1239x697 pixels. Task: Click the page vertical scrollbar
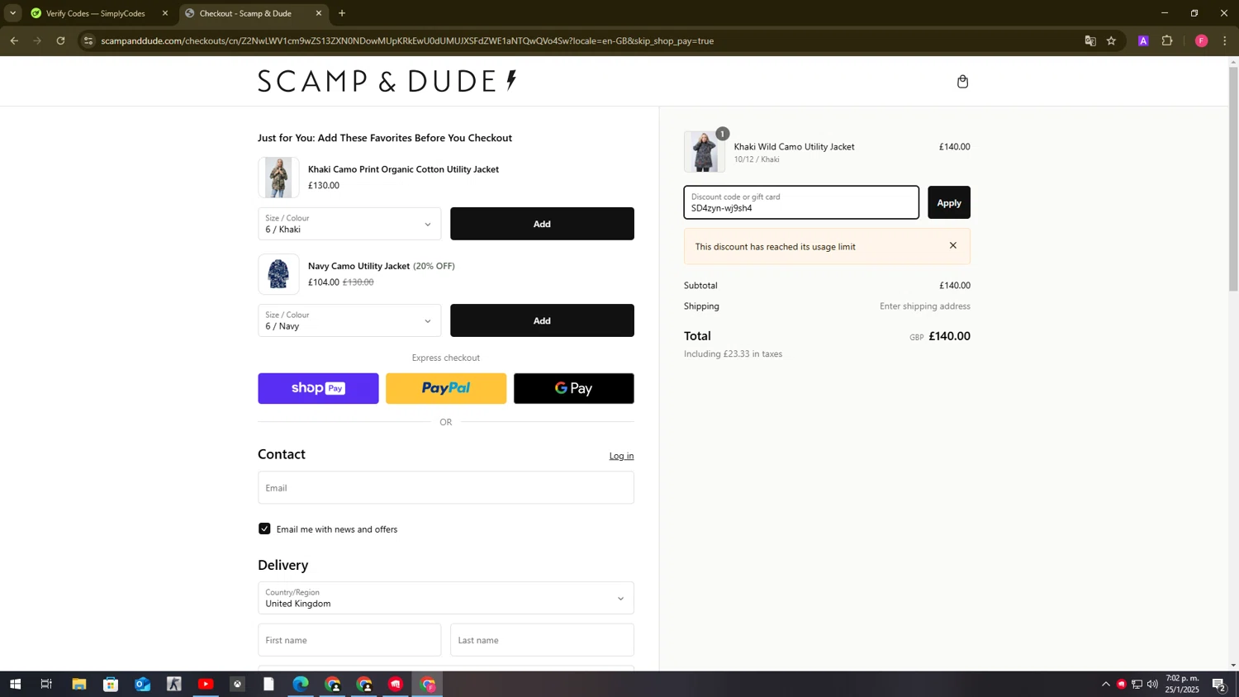(1233, 178)
